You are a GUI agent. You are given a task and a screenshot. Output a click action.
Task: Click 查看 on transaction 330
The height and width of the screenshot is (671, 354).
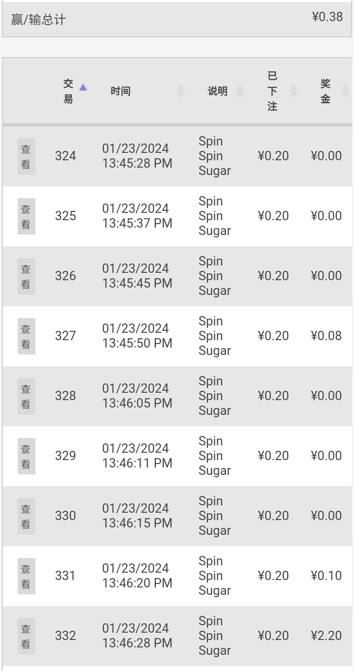26,516
